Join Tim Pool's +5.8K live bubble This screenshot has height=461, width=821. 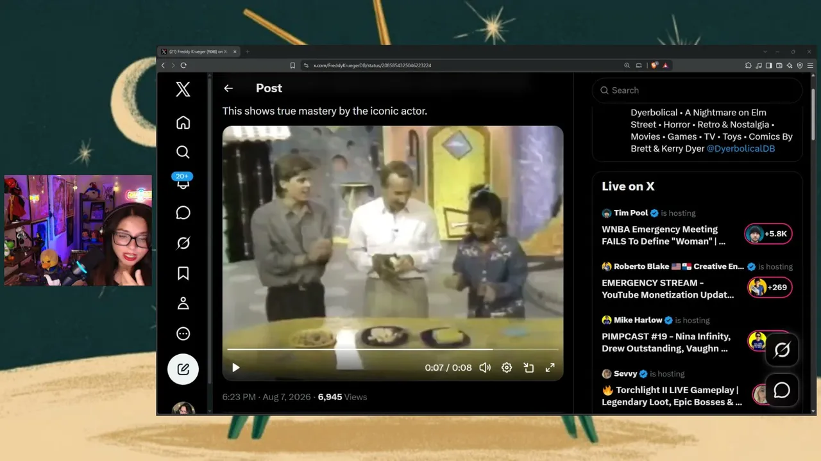[768, 234]
